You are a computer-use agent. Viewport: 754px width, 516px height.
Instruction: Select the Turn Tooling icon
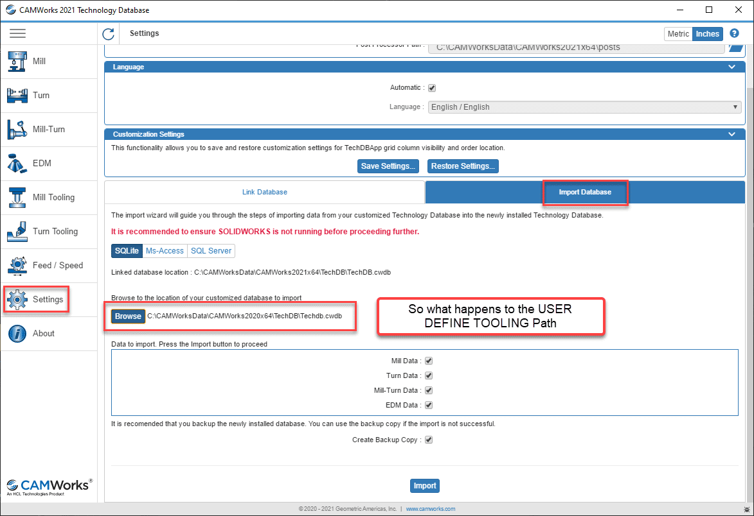point(17,232)
